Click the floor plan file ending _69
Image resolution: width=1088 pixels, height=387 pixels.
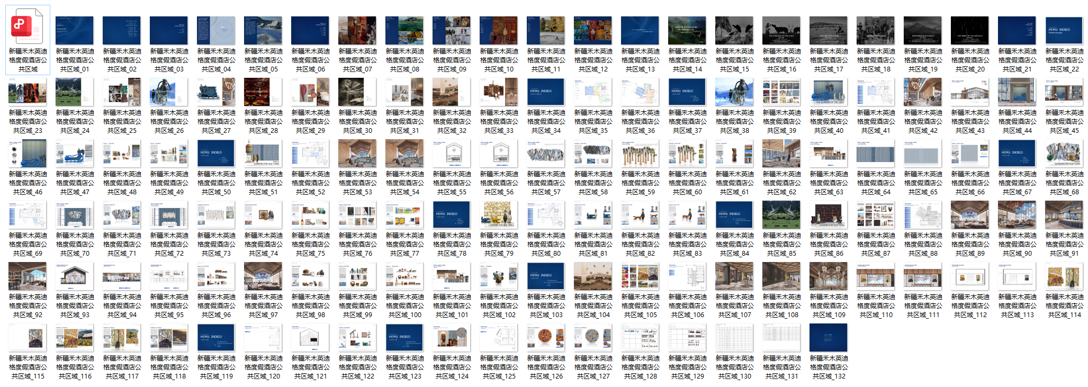point(28,214)
